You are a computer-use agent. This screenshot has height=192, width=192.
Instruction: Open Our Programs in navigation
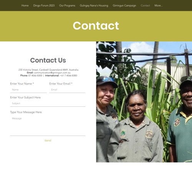click(67, 5)
